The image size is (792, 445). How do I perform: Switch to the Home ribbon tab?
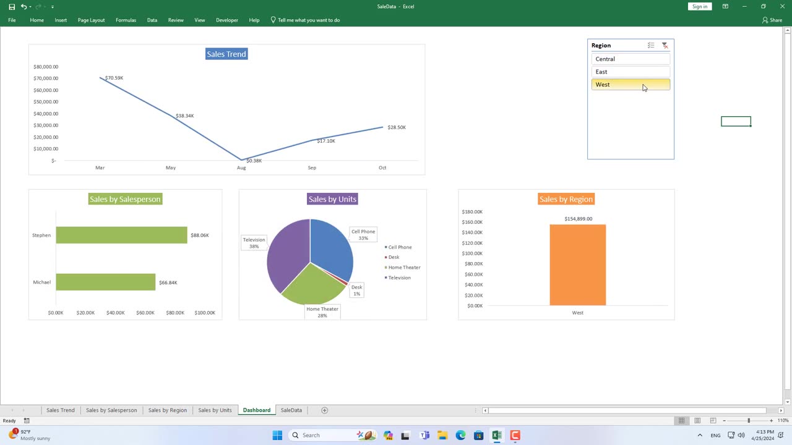pyautogui.click(x=37, y=20)
